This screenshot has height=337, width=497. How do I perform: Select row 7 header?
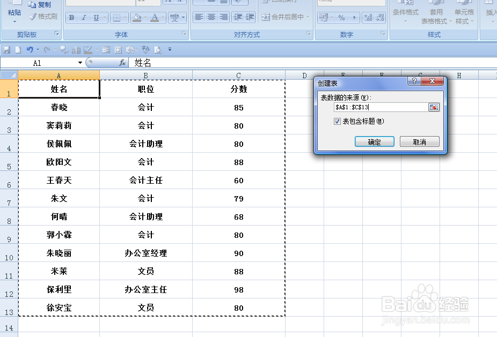[x=9, y=198]
